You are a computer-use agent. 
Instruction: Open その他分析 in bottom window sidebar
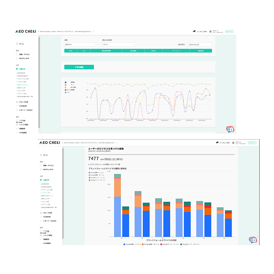pyautogui.click(x=47, y=217)
